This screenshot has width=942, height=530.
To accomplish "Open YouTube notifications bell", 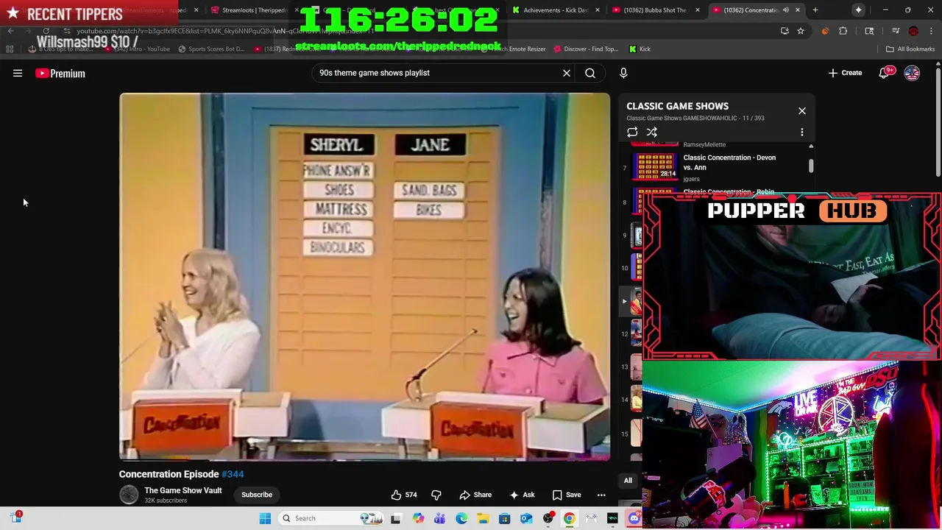I will 885,73.
